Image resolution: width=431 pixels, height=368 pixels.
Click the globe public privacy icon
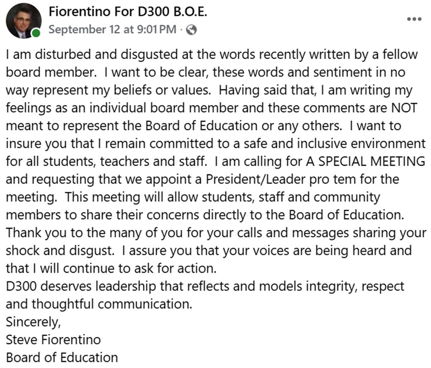point(191,30)
